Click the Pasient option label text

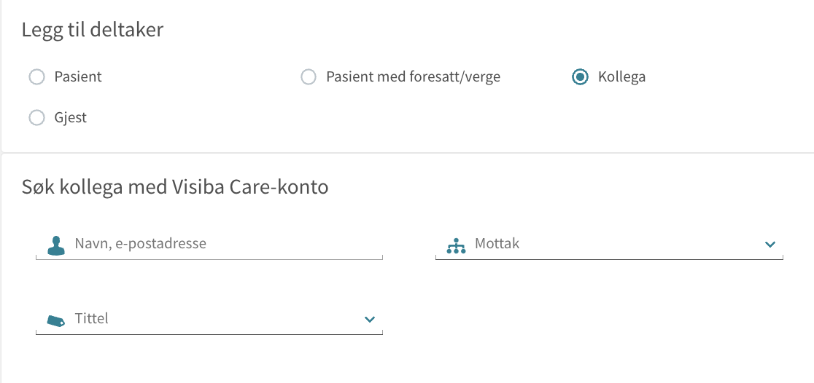point(78,77)
